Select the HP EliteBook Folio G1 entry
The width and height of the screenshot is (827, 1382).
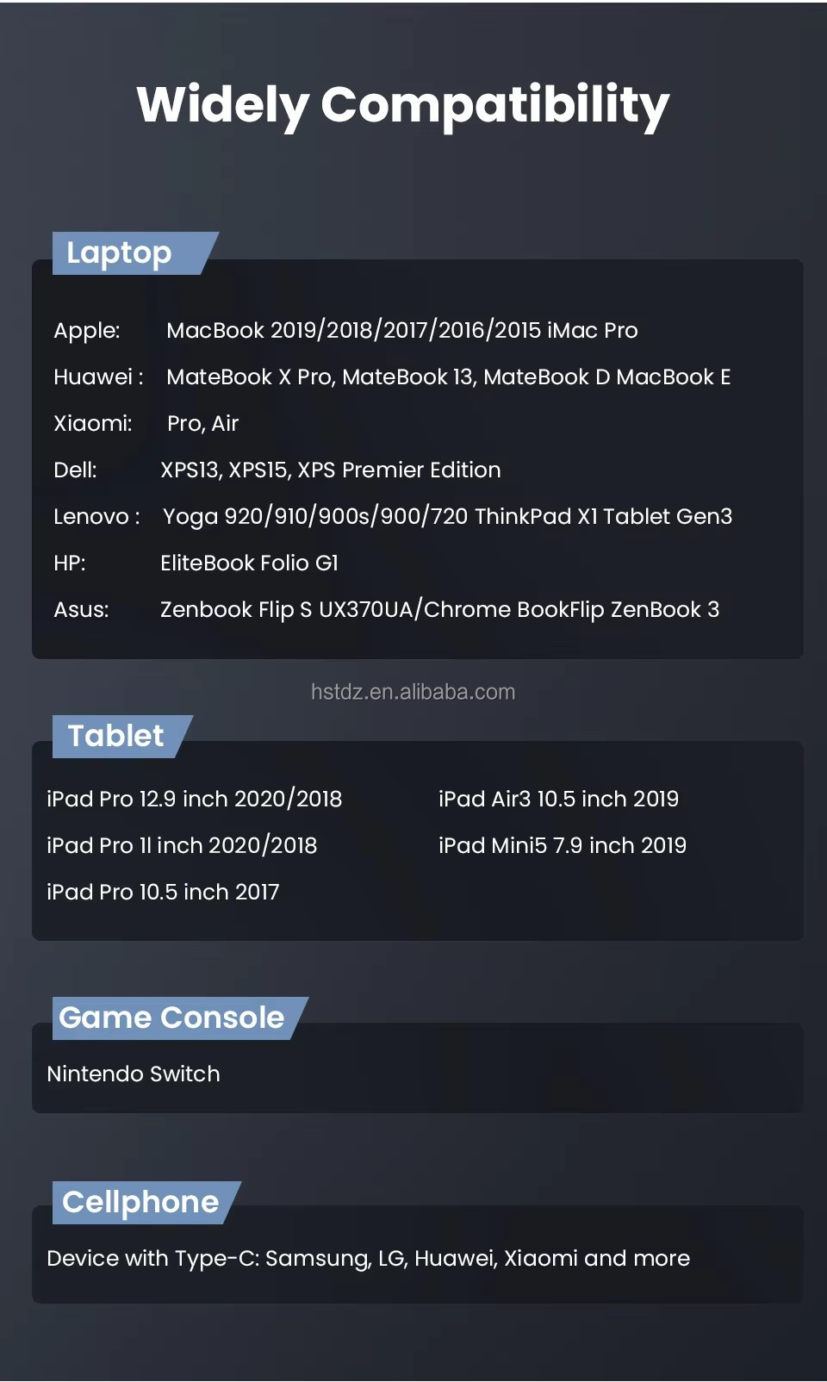[x=249, y=563]
